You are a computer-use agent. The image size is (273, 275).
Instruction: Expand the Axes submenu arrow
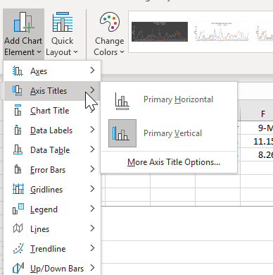pyautogui.click(x=92, y=71)
